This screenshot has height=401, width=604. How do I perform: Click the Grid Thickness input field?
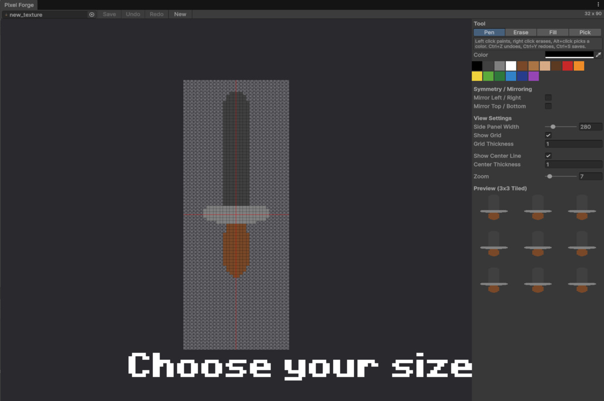573,144
